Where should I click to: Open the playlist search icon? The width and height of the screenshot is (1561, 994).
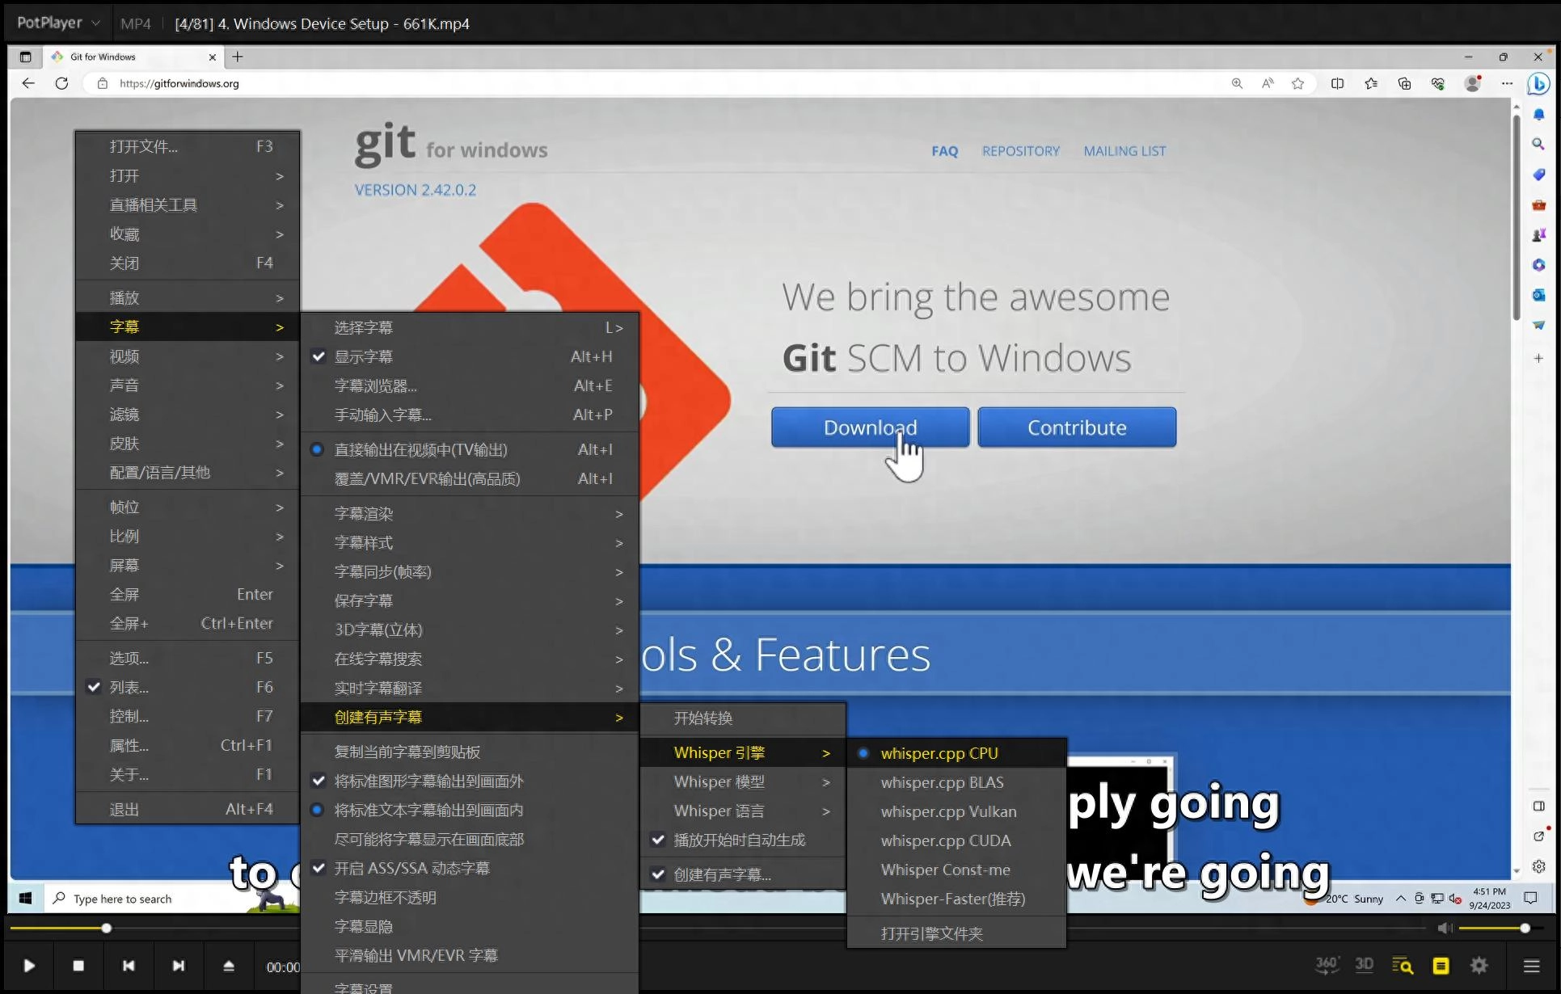1403,966
